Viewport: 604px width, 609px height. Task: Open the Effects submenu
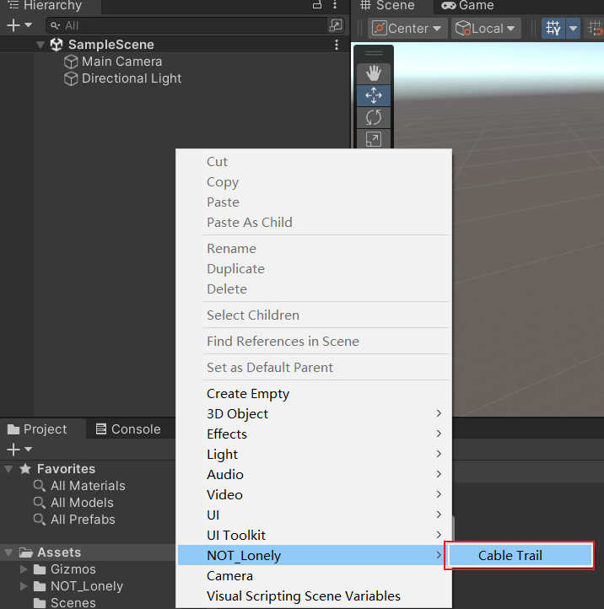314,434
